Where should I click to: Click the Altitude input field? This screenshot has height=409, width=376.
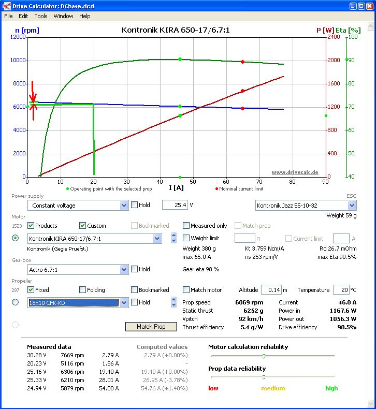click(271, 290)
